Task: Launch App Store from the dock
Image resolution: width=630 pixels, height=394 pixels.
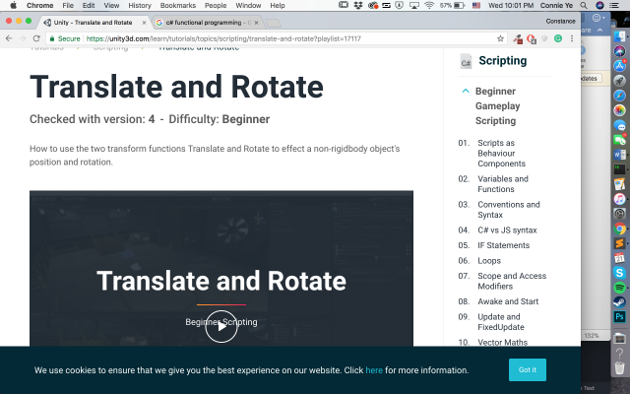Action: (x=619, y=66)
